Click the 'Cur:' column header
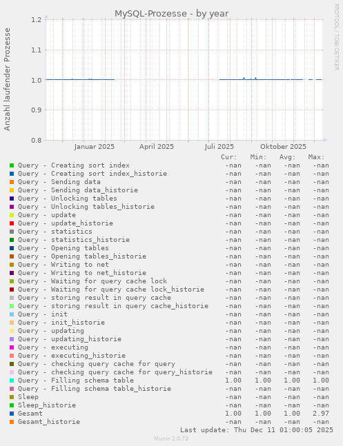This screenshot has width=343, height=446. point(228,157)
